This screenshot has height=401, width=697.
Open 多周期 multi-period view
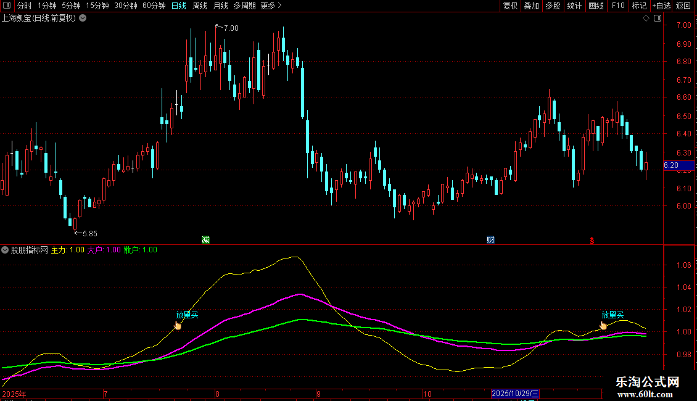[x=244, y=6]
